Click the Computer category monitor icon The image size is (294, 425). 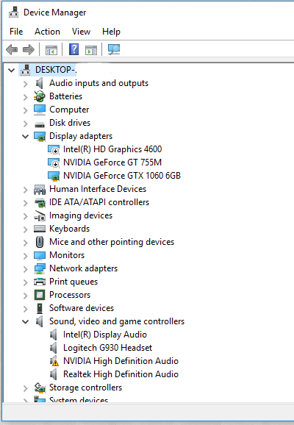coord(40,110)
